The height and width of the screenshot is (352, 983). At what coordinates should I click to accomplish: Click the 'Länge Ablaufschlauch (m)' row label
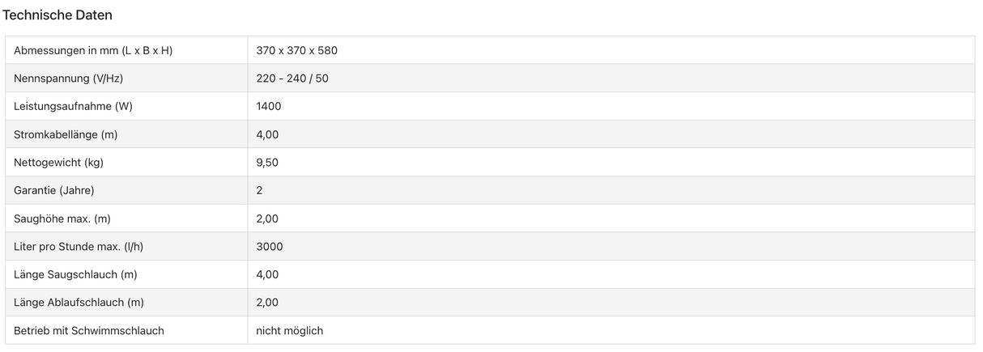(79, 303)
